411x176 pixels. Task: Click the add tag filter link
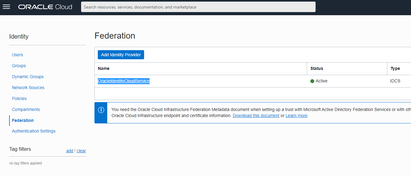(x=69, y=151)
